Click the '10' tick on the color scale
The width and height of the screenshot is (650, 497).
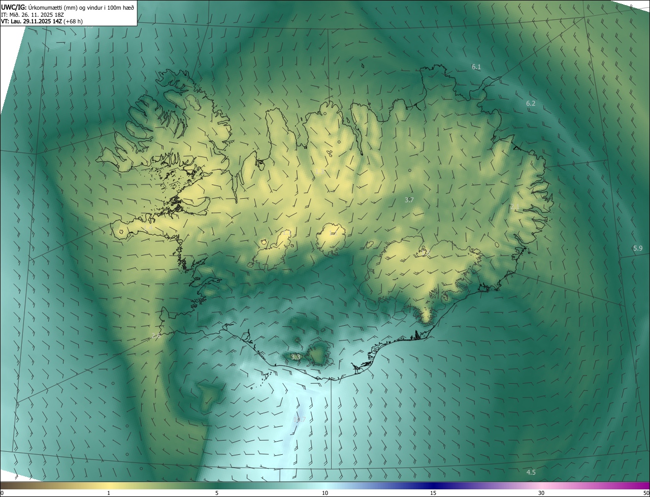[x=325, y=493]
